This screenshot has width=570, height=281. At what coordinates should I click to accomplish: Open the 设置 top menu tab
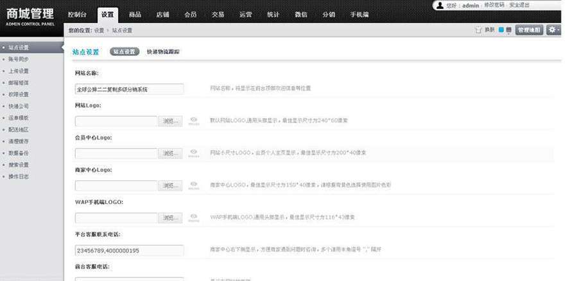[108, 15]
